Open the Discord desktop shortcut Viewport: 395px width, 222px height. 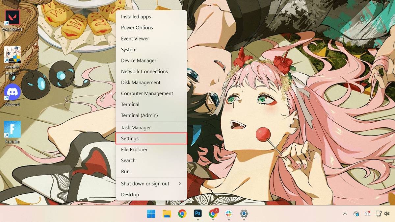12,93
